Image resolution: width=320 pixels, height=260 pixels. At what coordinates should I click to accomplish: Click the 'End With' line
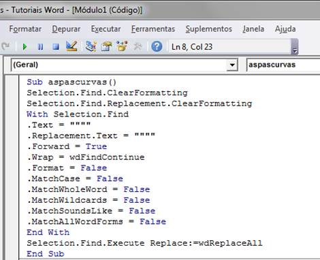point(48,233)
